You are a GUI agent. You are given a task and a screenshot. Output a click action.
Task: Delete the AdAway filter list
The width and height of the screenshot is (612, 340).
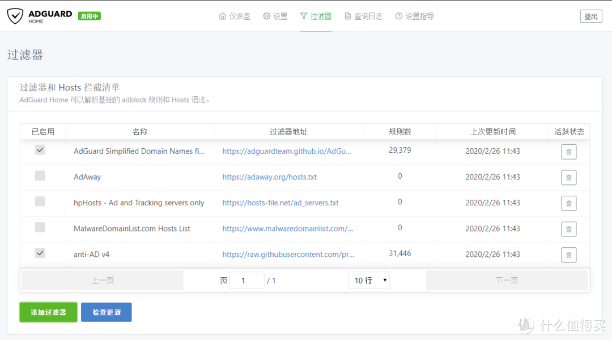[x=568, y=177]
